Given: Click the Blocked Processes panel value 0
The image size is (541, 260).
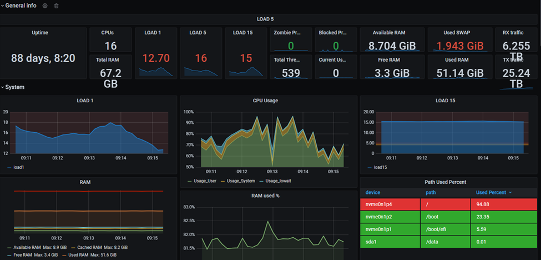Looking at the screenshot, I should click(336, 46).
